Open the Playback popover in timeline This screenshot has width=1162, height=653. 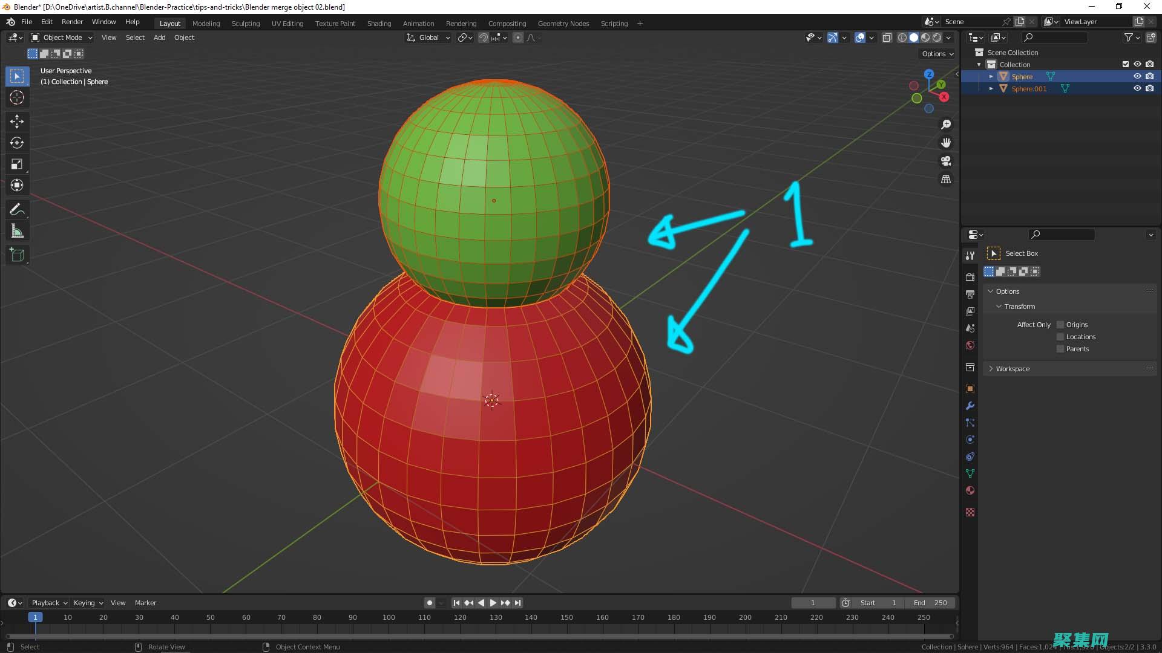[49, 603]
